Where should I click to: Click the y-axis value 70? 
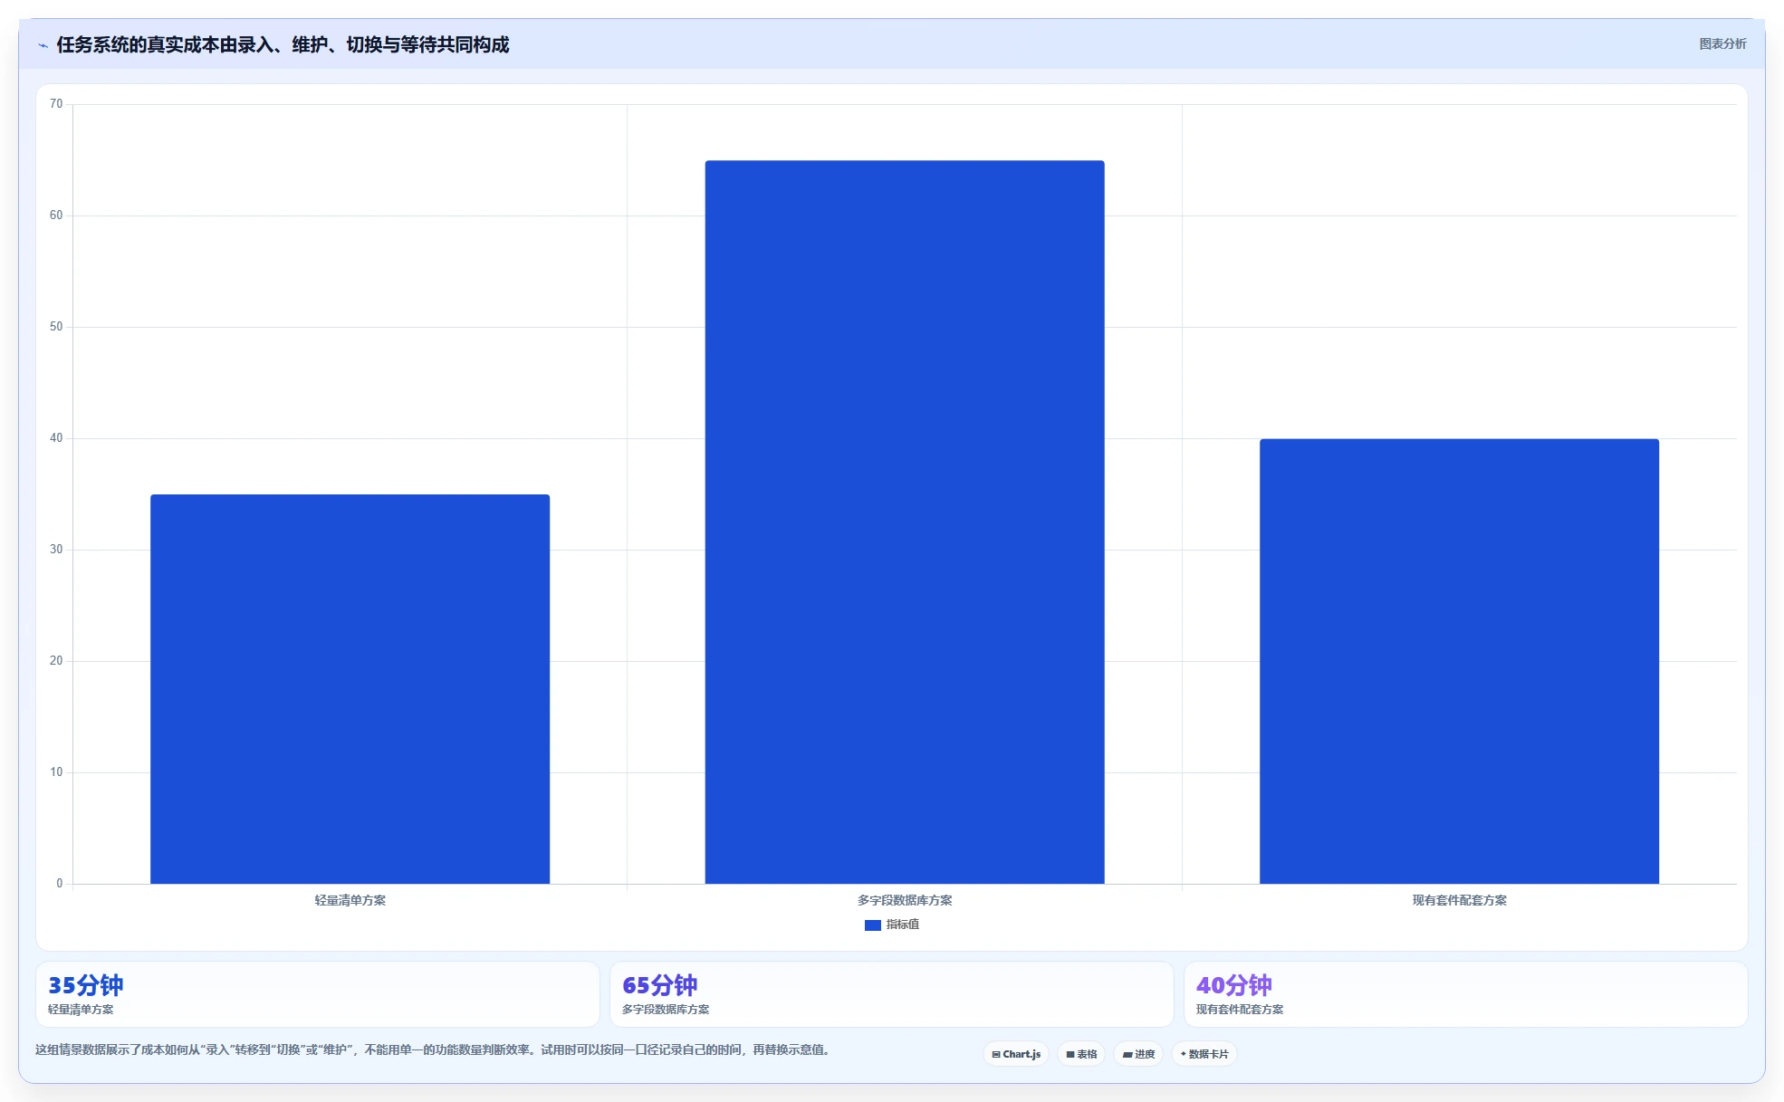coord(56,104)
